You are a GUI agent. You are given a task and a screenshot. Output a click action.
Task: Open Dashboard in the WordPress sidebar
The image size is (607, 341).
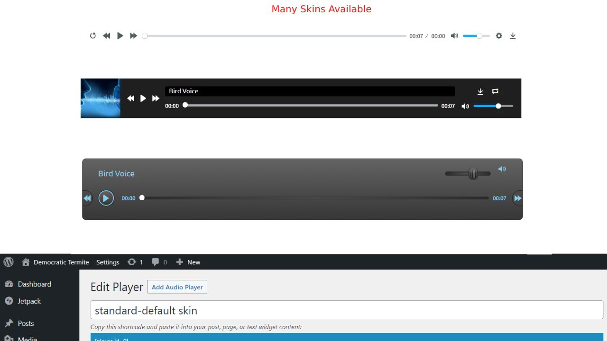tap(34, 284)
